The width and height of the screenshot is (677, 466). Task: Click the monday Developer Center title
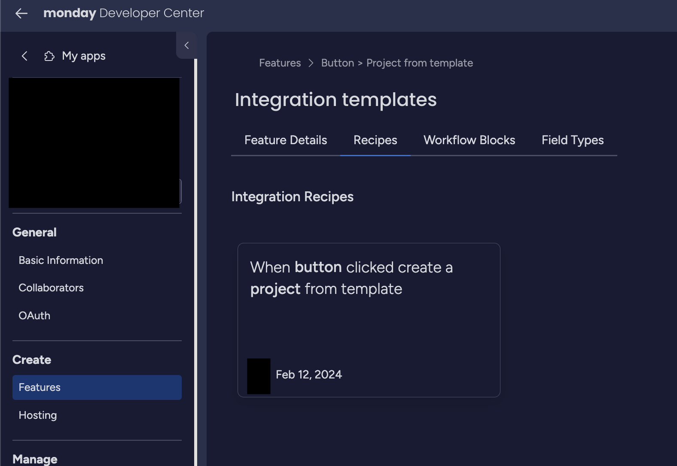(x=124, y=13)
